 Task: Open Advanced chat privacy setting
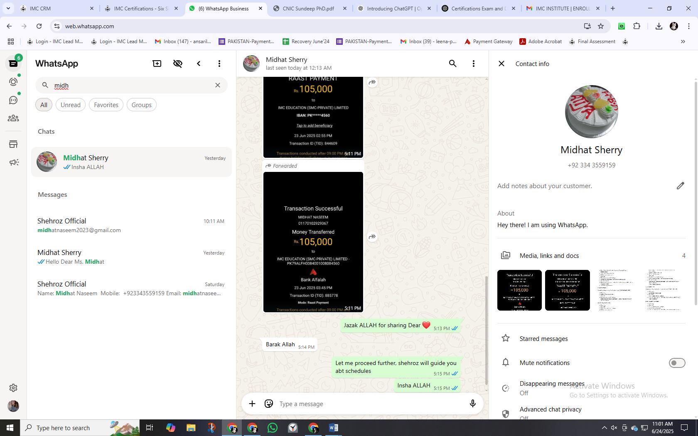click(x=591, y=413)
